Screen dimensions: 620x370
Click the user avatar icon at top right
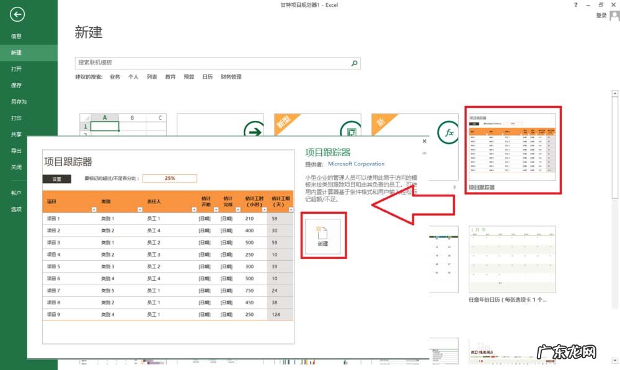613,15
